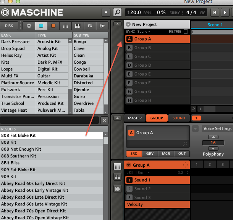Switch to the GROUP tab
This screenshot has width=233, height=220.
157,118
